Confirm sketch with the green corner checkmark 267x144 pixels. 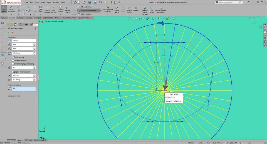(x=254, y=23)
